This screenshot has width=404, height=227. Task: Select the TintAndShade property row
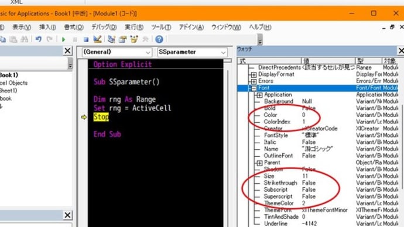pos(318,216)
